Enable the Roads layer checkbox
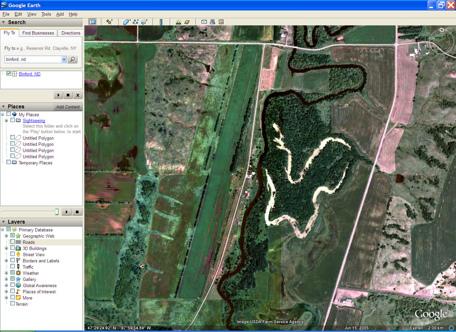Image resolution: width=456 pixels, height=332 pixels. (x=12, y=242)
